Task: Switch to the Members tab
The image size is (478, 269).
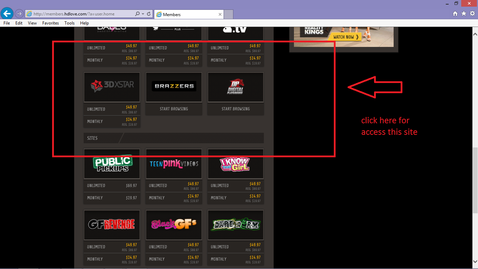Action: [x=189, y=14]
